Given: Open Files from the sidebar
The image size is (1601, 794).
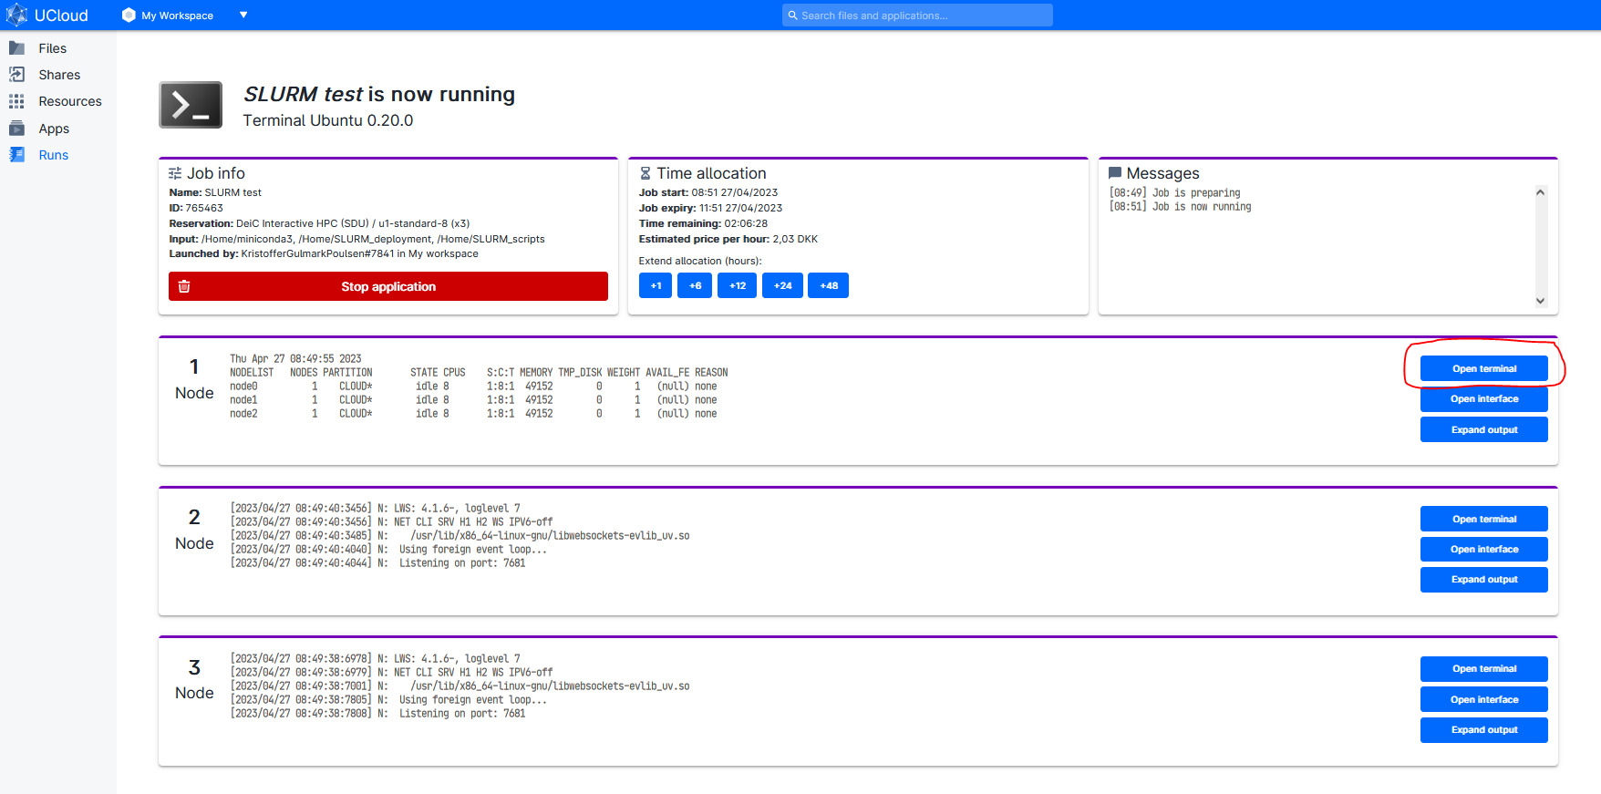Looking at the screenshot, I should [52, 48].
